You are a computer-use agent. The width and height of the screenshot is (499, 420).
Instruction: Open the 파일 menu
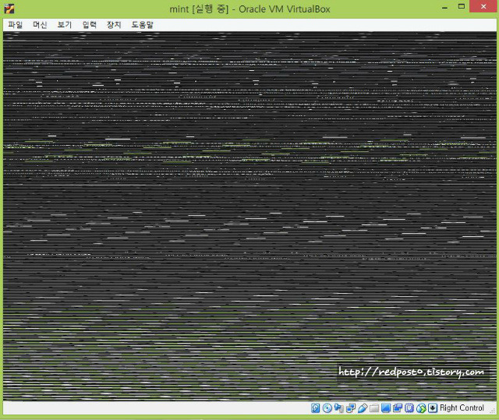point(16,25)
